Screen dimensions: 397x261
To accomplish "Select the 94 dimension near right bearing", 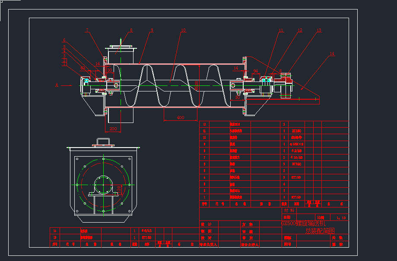I will [x=255, y=71].
